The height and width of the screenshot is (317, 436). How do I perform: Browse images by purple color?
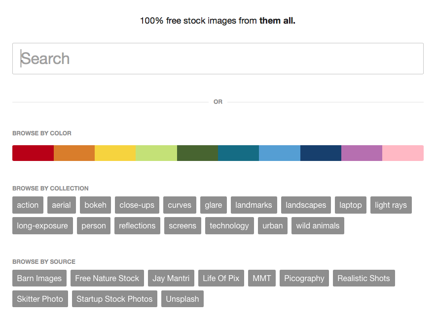[362, 153]
